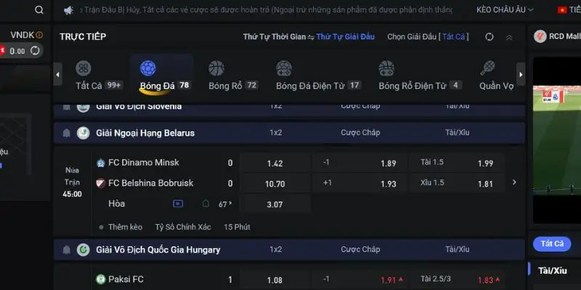The height and width of the screenshot is (290, 581).
Task: Refresh the VNDK balance
Action: coord(35,50)
